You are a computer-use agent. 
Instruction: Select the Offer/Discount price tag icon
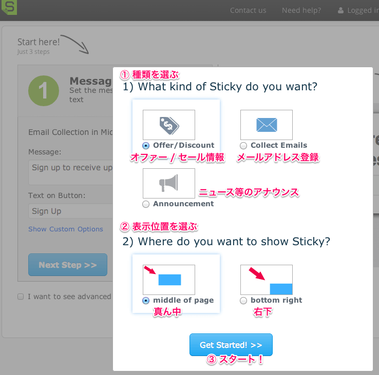[x=169, y=125]
